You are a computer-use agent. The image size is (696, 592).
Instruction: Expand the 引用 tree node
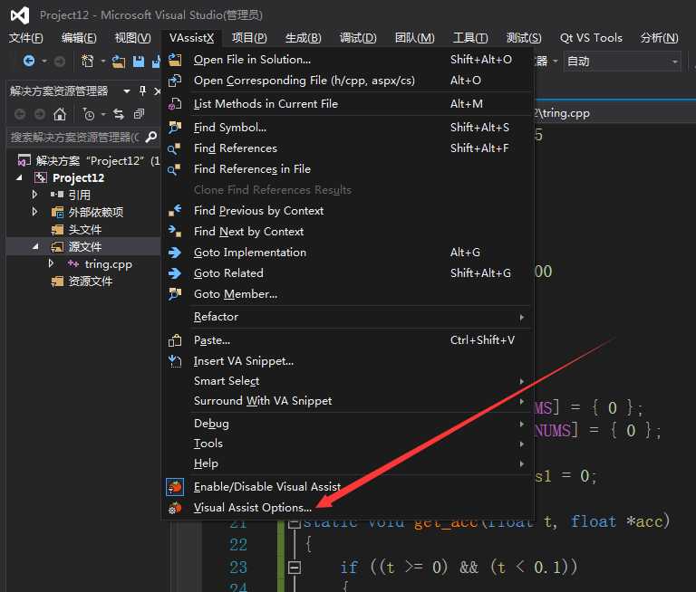point(34,195)
